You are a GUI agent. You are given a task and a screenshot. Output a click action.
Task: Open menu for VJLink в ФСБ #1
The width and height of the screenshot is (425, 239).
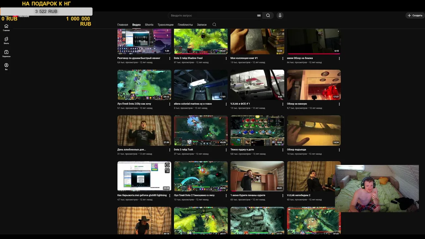click(283, 104)
